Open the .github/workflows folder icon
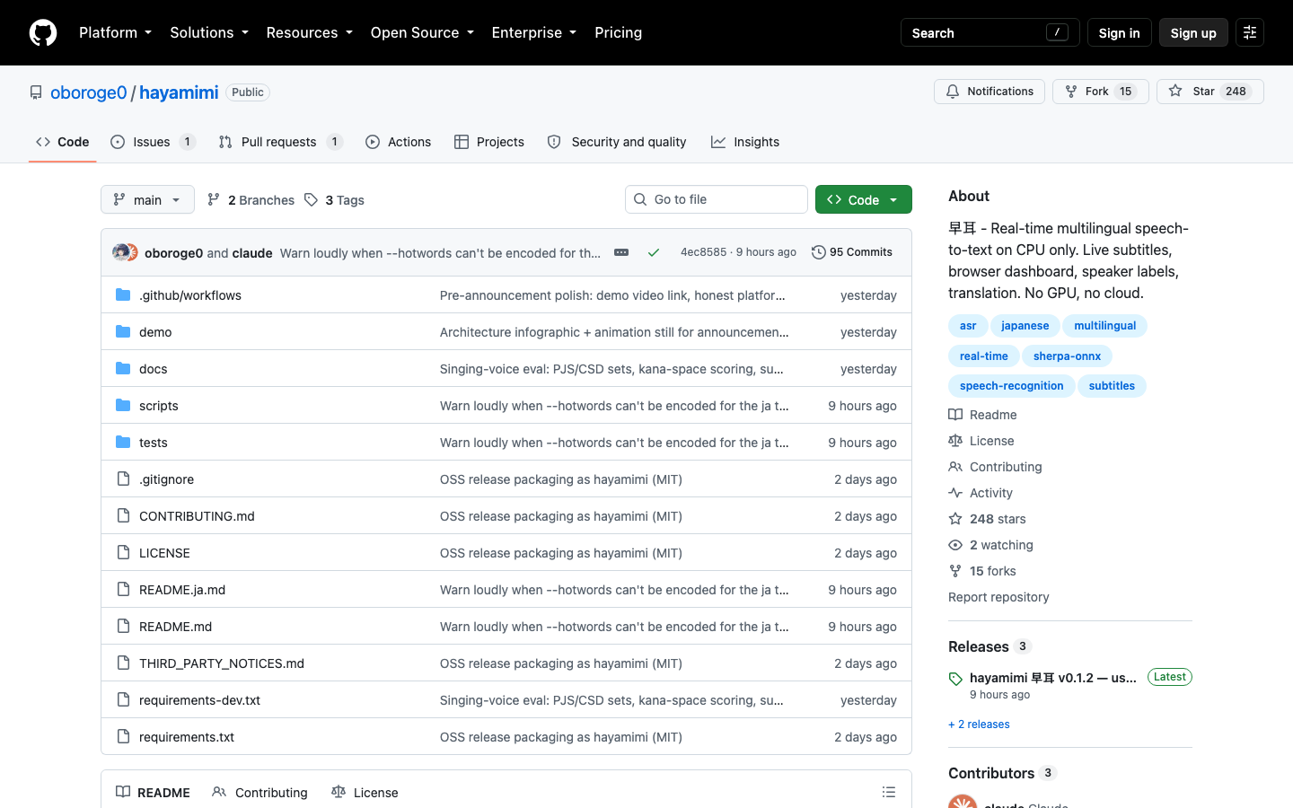Image resolution: width=1293 pixels, height=808 pixels. pos(123,294)
